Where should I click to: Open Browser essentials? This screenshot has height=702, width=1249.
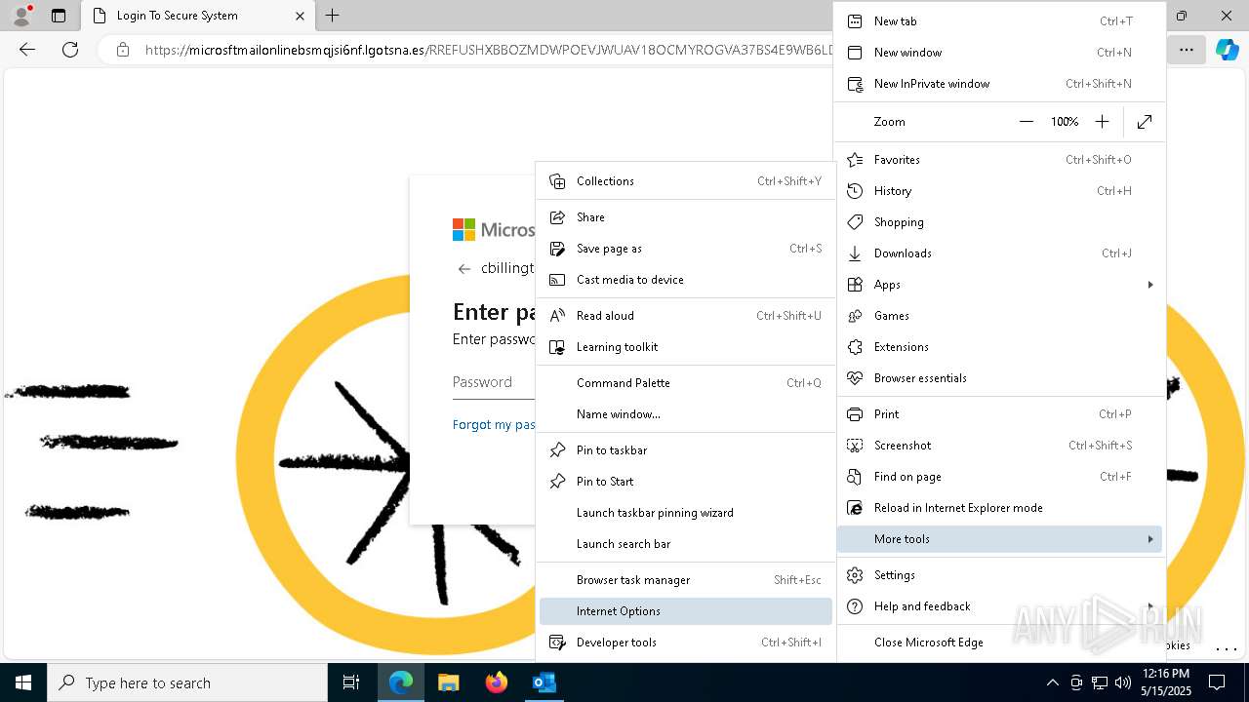pyautogui.click(x=999, y=378)
